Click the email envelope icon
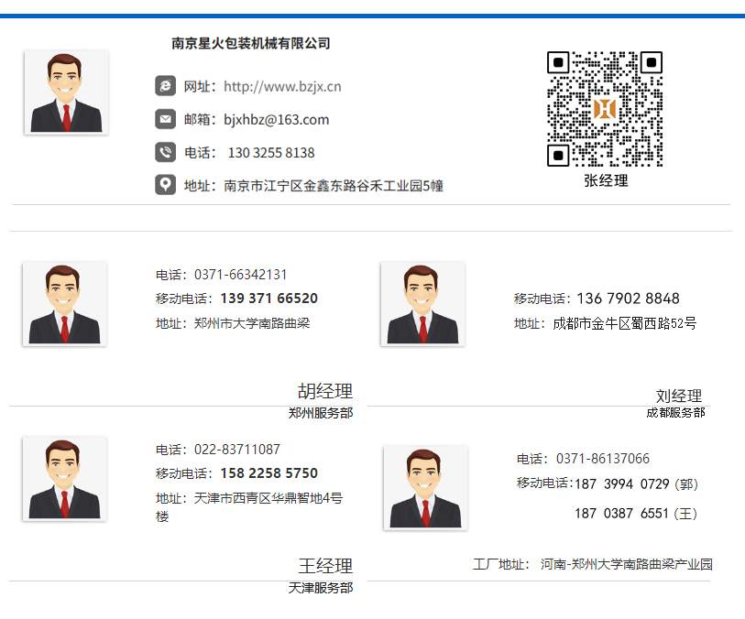This screenshot has height=619, width=745. coord(165,119)
